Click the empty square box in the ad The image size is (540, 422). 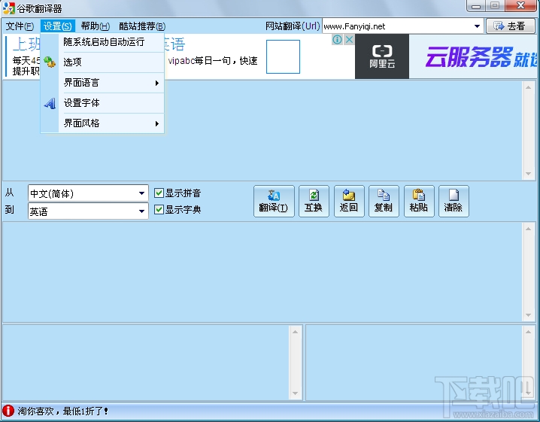pyautogui.click(x=283, y=56)
